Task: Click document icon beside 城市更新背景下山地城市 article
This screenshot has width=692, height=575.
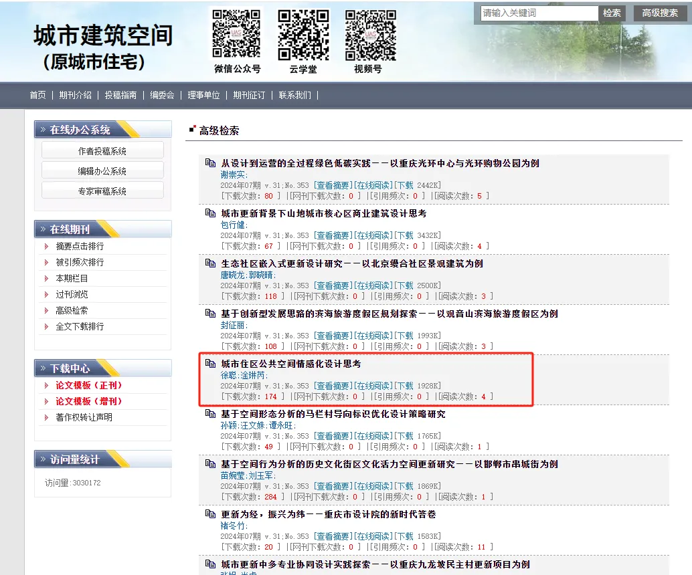Action: coord(210,213)
